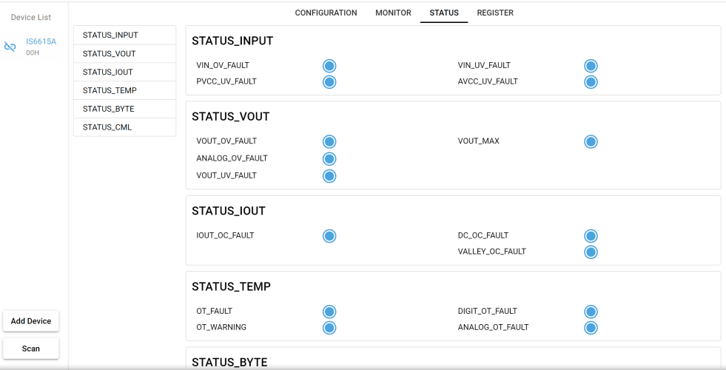
Task: Select the IS6615A device entry
Action: pyautogui.click(x=32, y=47)
